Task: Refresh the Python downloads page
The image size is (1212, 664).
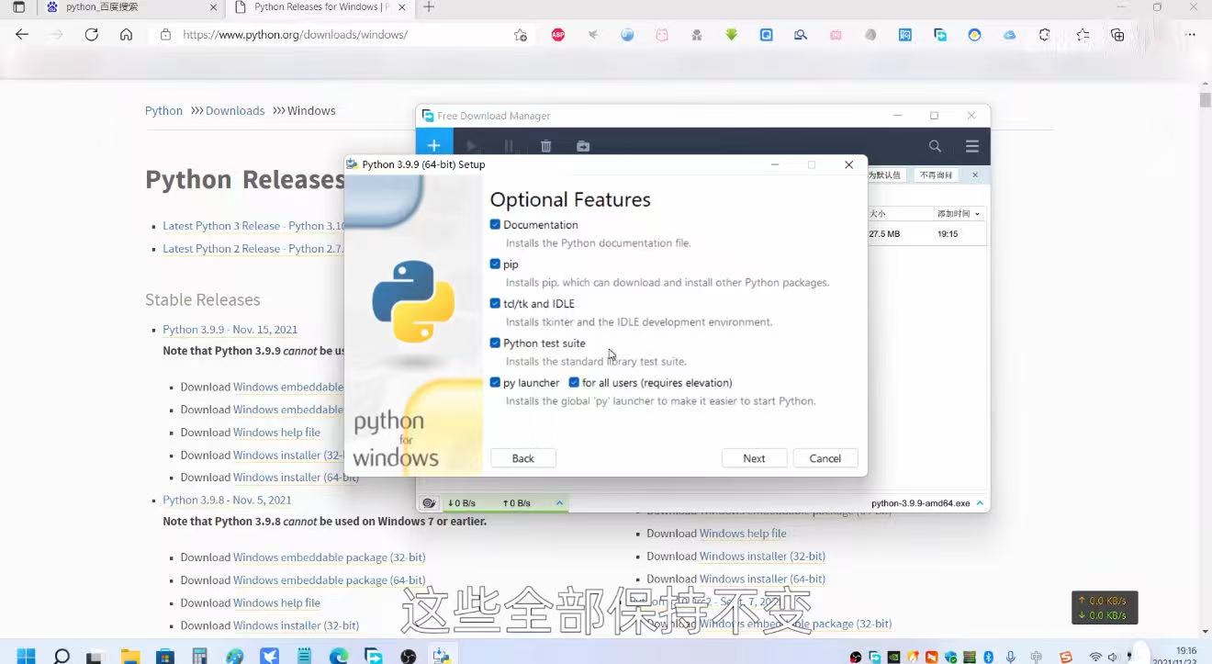Action: [x=91, y=34]
